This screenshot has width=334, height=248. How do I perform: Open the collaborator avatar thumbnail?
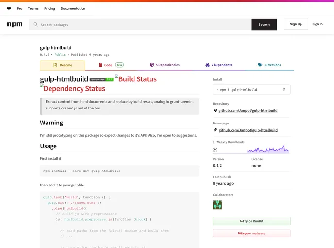point(217,204)
